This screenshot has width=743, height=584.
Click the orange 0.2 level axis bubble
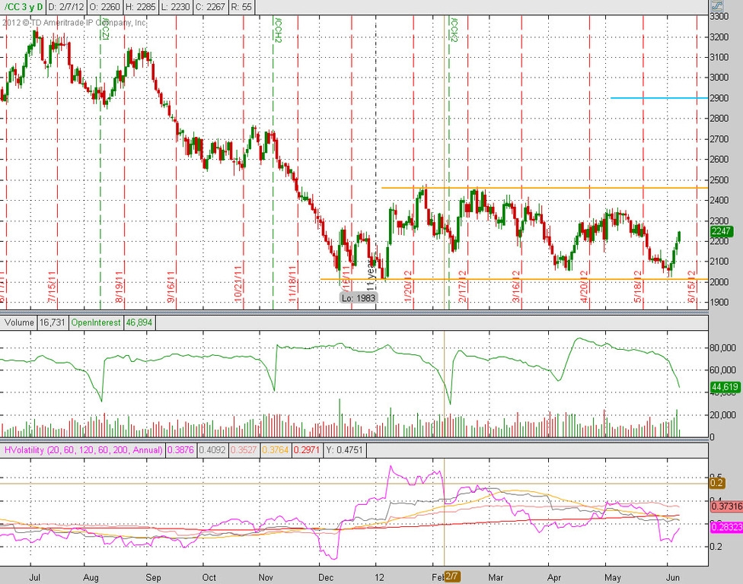pos(716,483)
